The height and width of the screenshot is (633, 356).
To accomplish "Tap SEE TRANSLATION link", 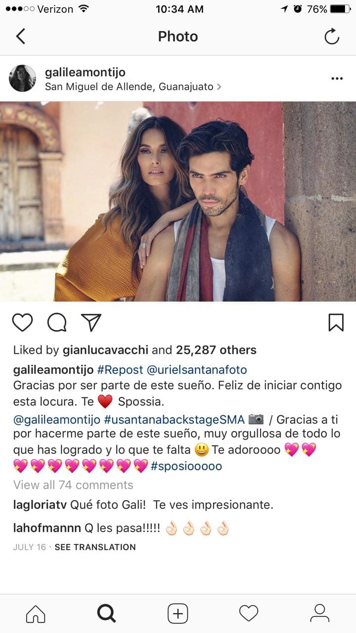I will click(x=95, y=547).
